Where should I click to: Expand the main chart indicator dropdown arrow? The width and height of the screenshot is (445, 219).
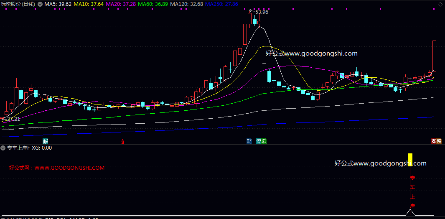40,4
